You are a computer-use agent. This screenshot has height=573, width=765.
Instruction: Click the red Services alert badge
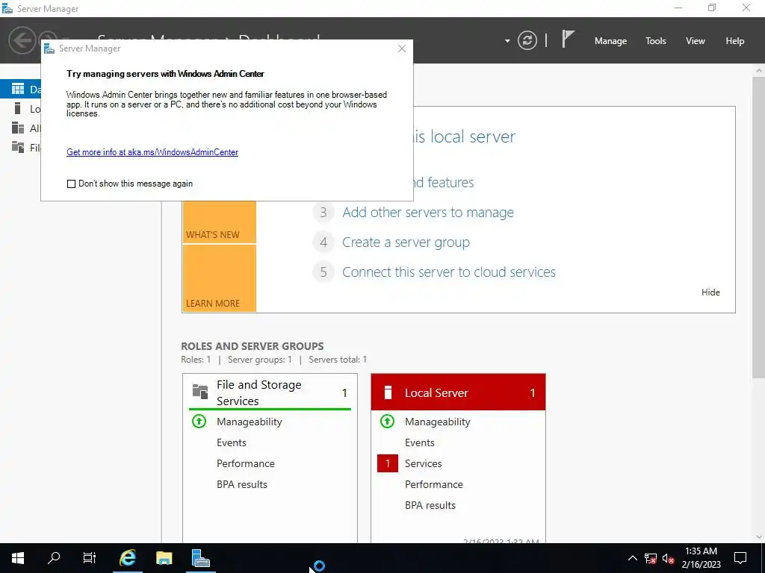point(388,463)
